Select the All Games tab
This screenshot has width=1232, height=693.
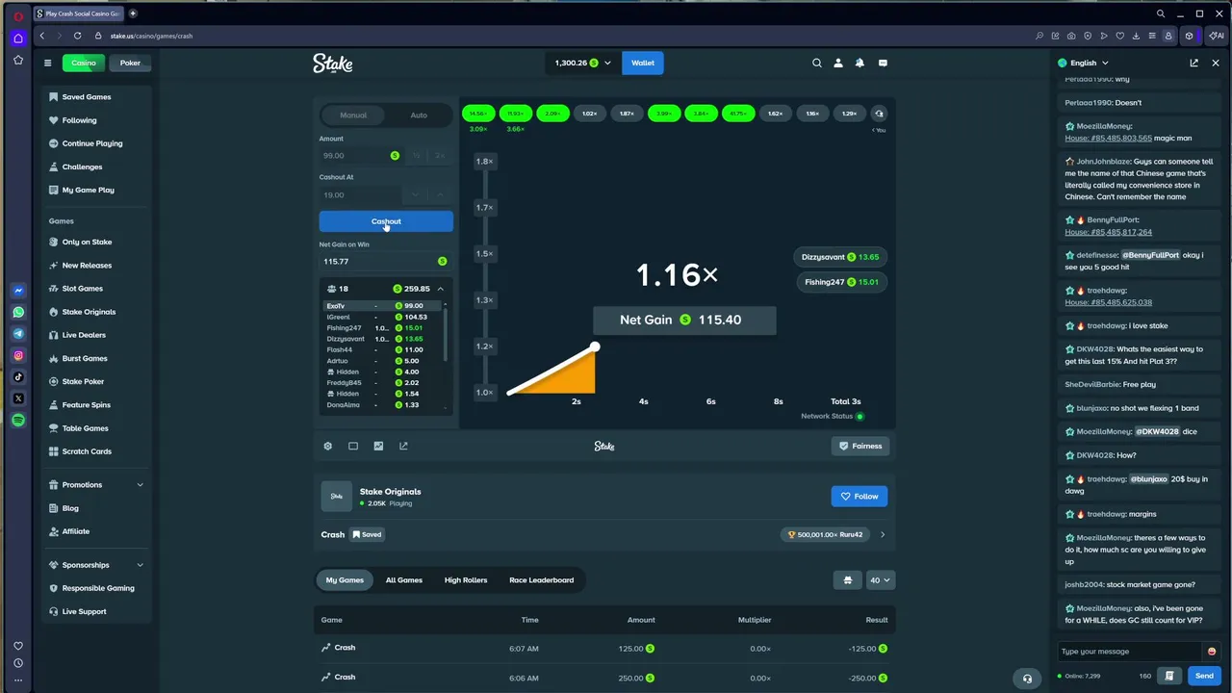404,580
